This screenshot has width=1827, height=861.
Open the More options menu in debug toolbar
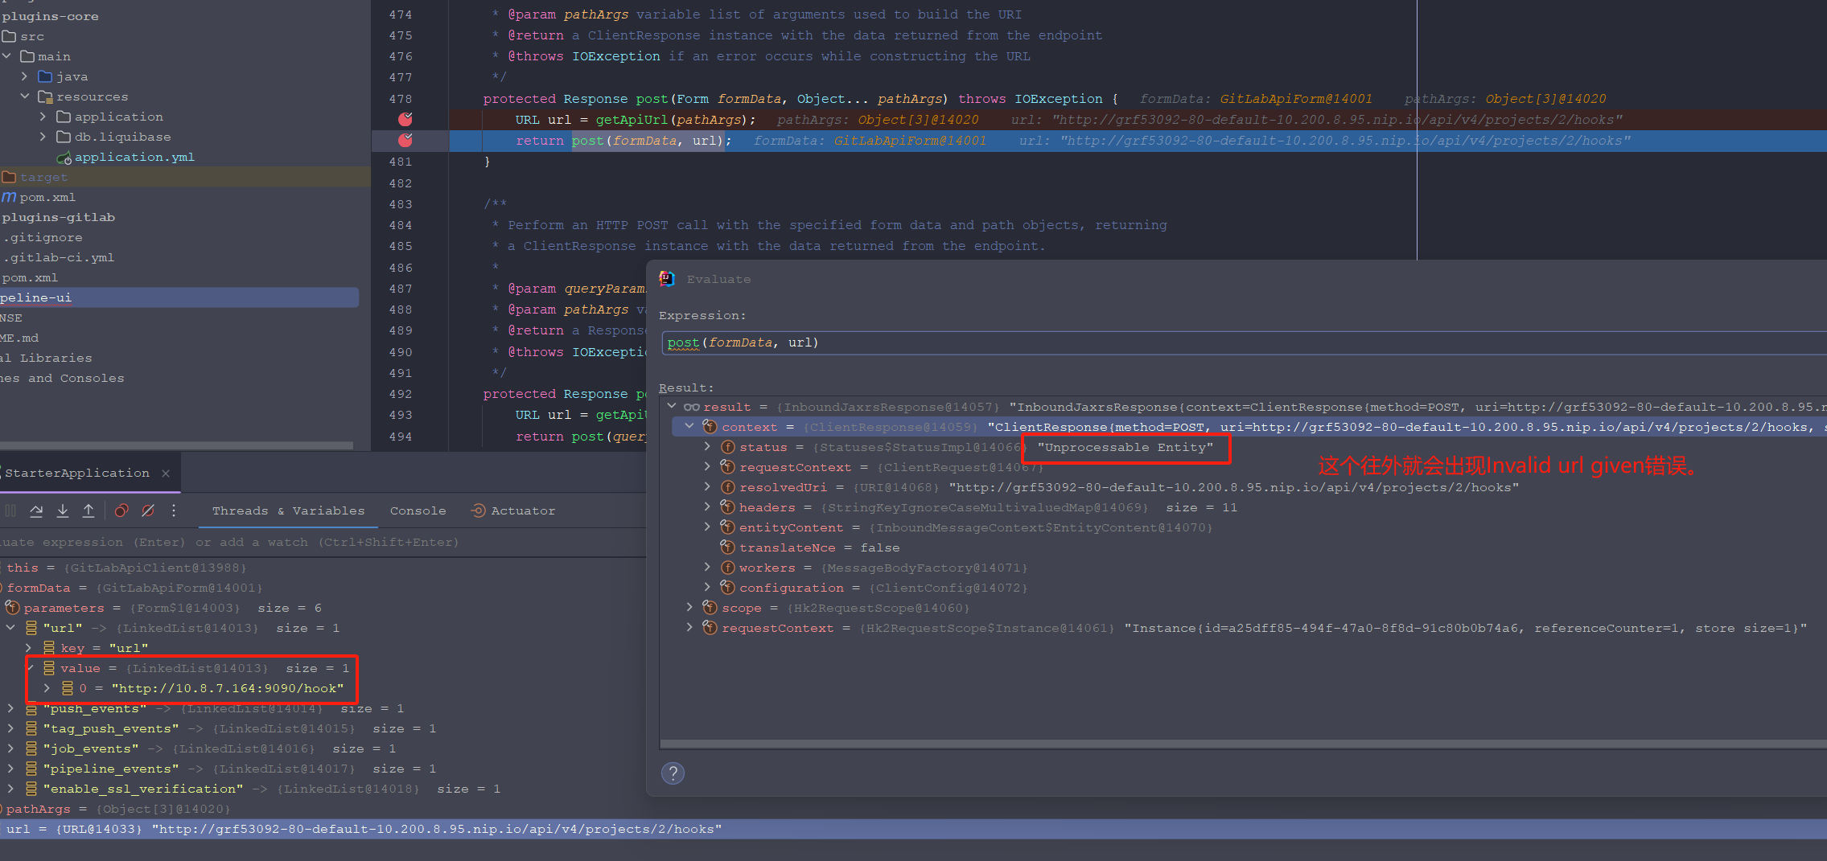tap(174, 510)
